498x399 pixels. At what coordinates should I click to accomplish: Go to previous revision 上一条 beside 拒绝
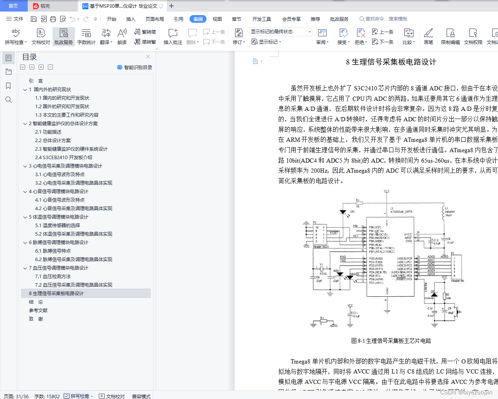[383, 32]
